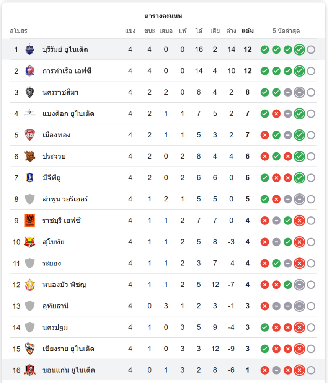The height and width of the screenshot is (383, 328).
Task: Click the 5 นัดล่าสุด column header
Action: tap(286, 31)
